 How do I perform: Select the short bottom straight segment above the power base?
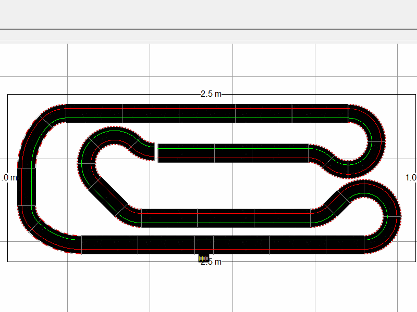[x=204, y=244]
